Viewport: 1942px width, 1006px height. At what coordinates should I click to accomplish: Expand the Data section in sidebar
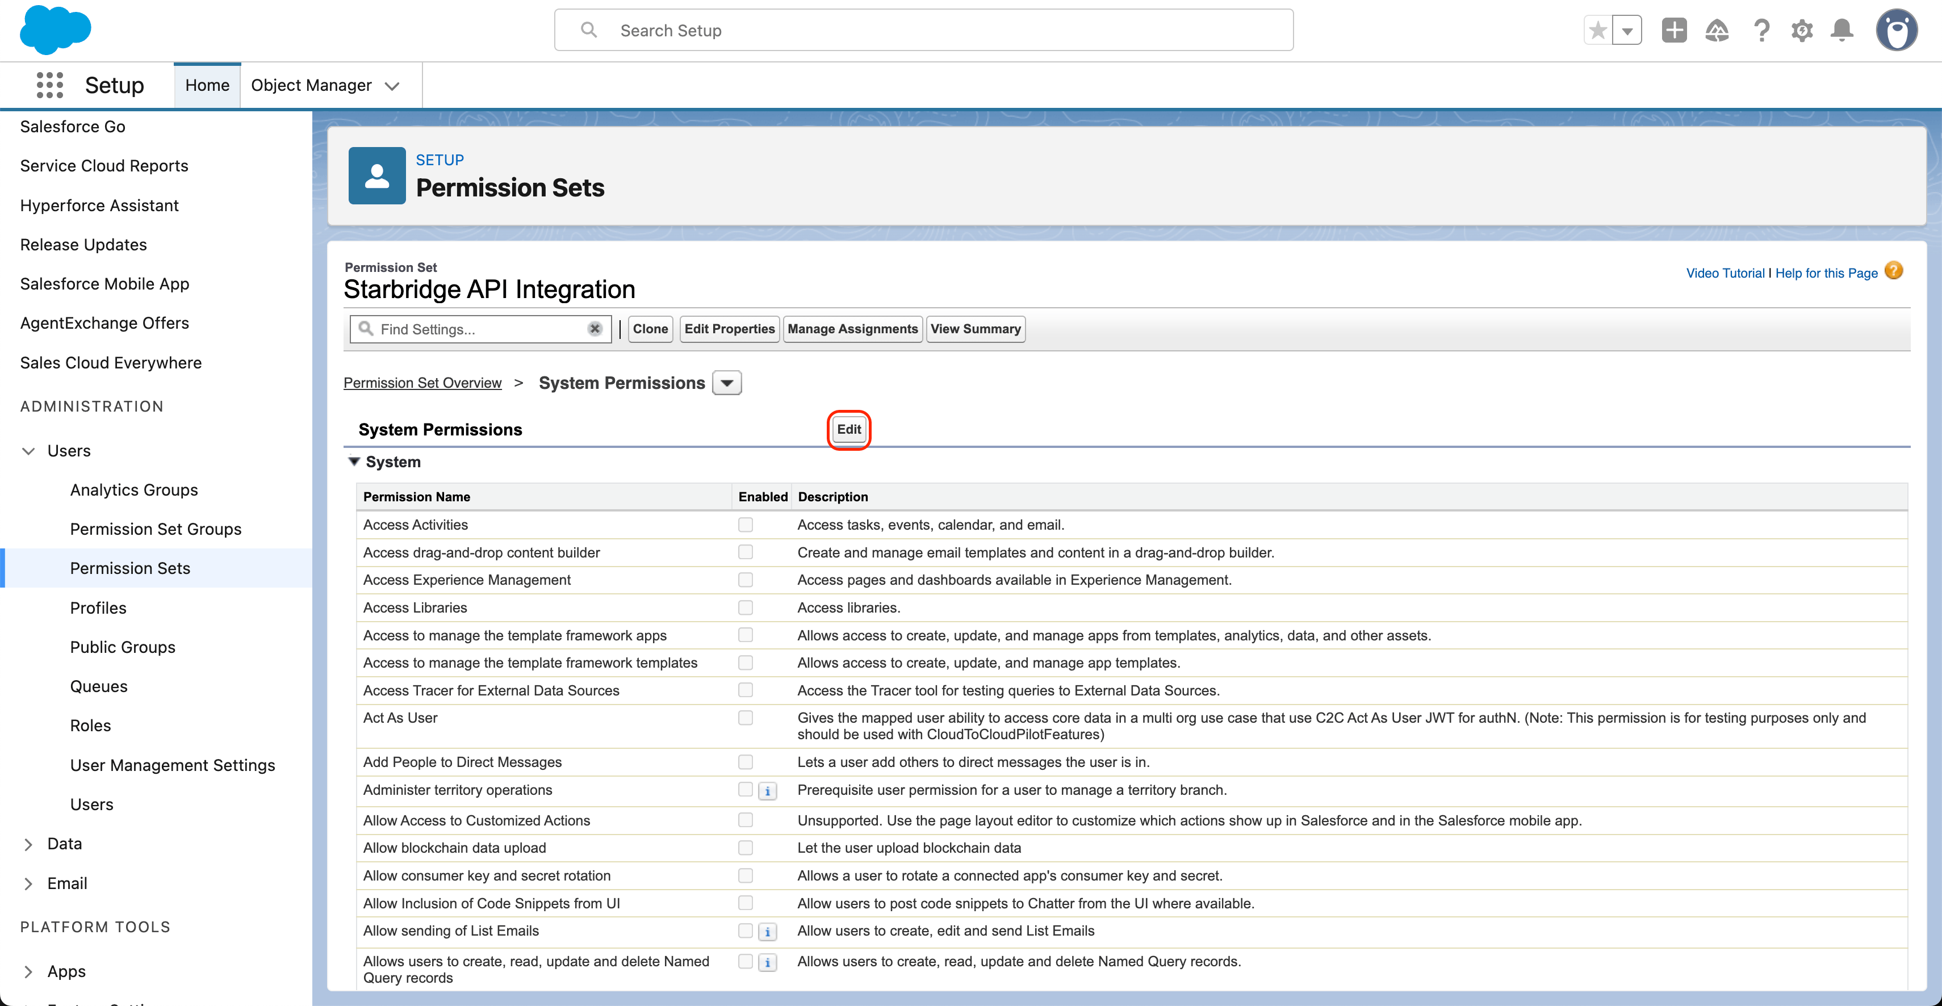28,844
